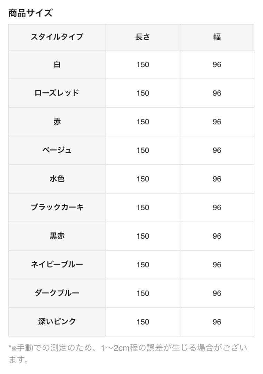The image size is (263, 374).
Task: Click the 赤 style row label
Action: coord(57,122)
